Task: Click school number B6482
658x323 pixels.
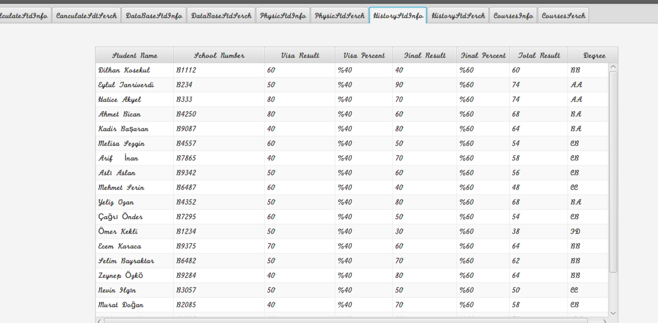Action: 186,261
